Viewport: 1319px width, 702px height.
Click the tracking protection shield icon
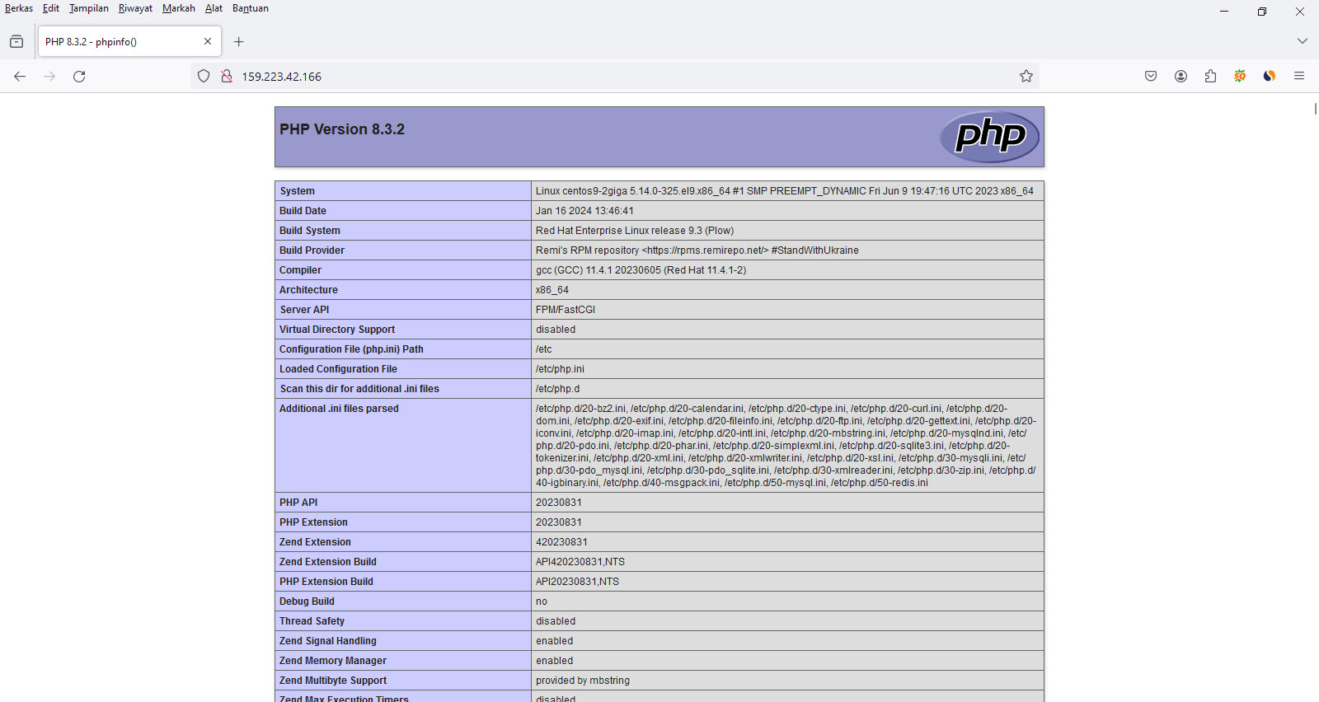204,77
